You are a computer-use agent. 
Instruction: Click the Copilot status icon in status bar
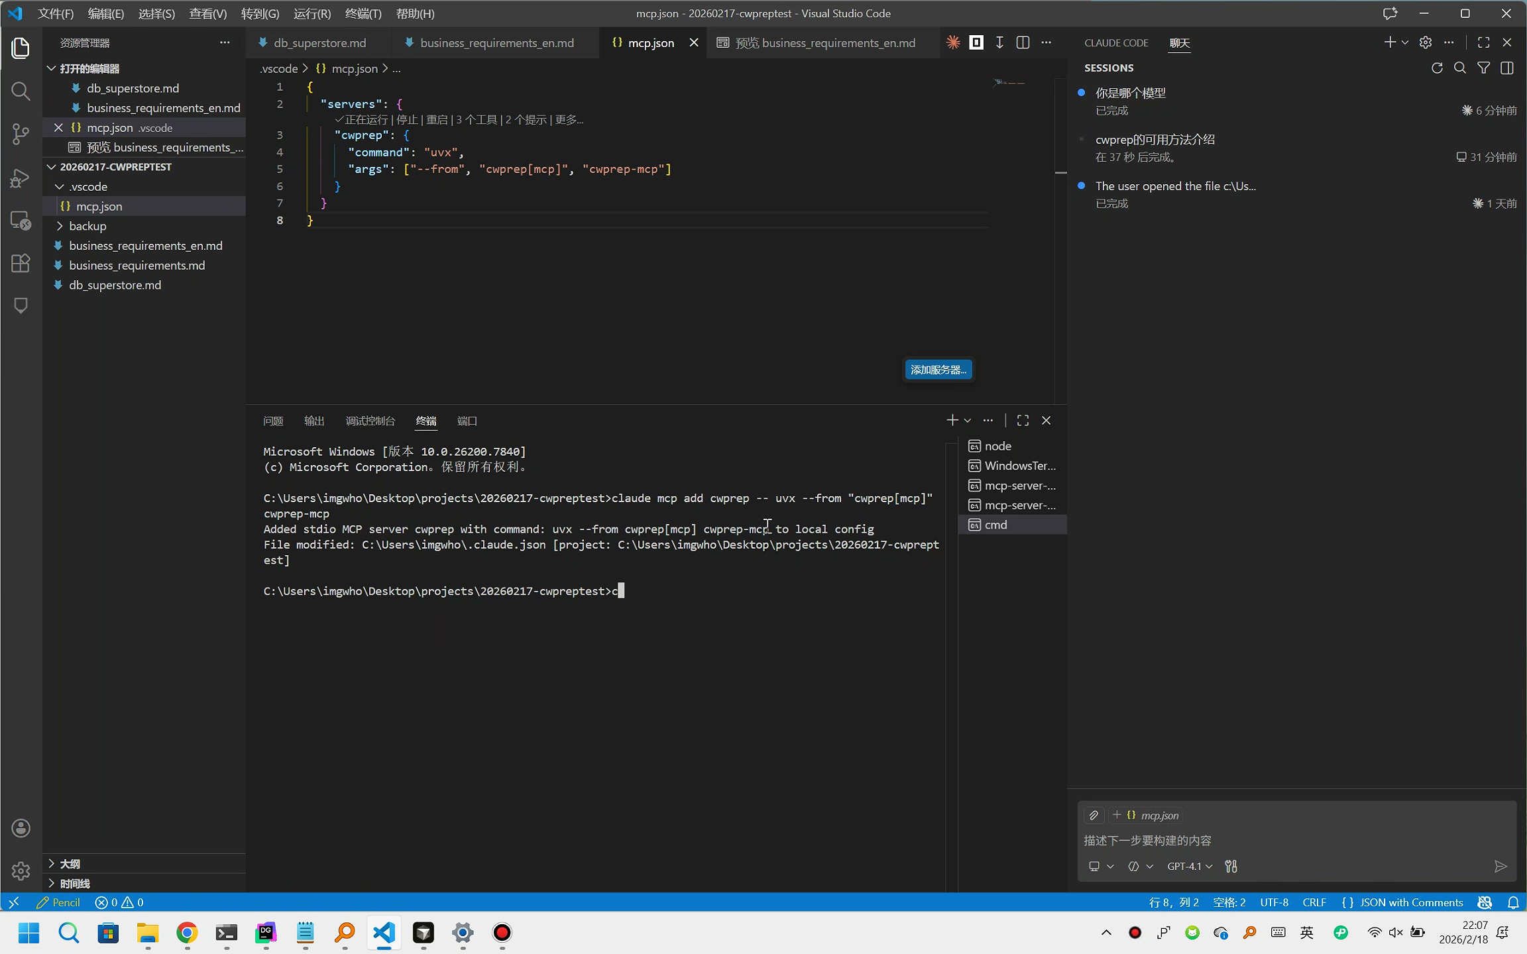(1485, 902)
